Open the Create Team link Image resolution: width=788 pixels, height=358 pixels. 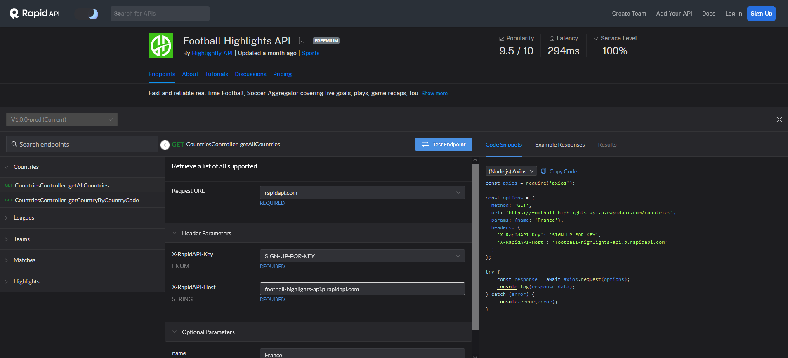tap(629, 14)
